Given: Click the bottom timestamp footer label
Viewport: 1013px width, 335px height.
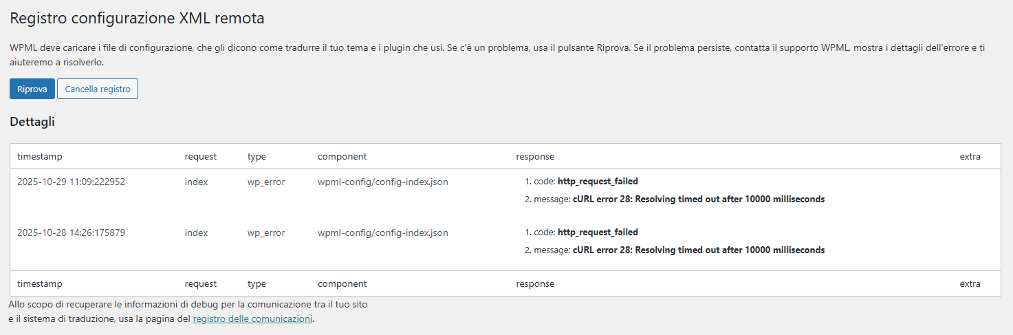Looking at the screenshot, I should point(40,283).
